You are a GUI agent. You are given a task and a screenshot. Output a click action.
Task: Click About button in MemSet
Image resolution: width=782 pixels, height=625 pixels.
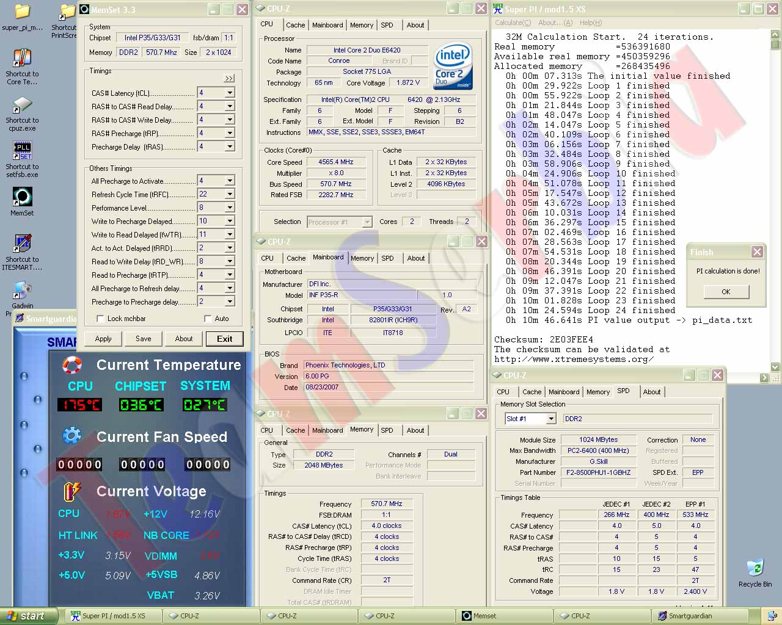[184, 339]
